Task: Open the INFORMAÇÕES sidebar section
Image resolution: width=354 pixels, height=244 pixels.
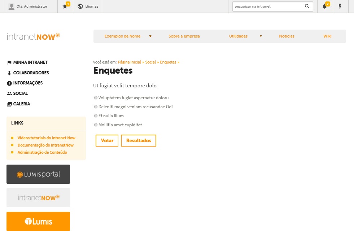Action: pos(28,83)
